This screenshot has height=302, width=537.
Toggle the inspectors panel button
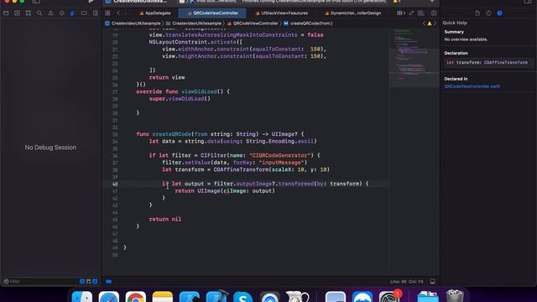tap(528, 2)
